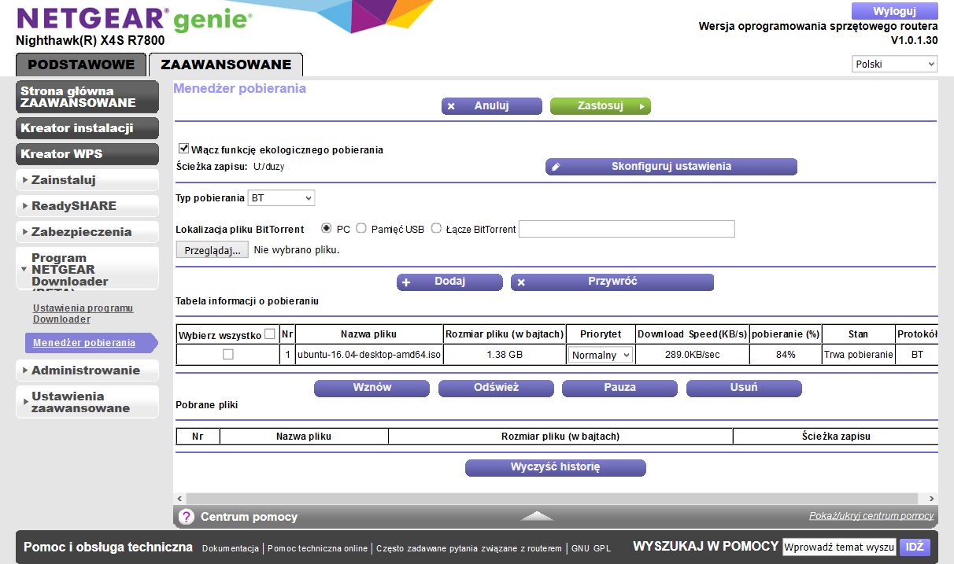Click the green Zastosuj button
954x564 pixels.
coord(601,106)
